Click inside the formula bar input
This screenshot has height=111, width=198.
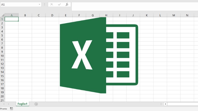pos(135,7)
